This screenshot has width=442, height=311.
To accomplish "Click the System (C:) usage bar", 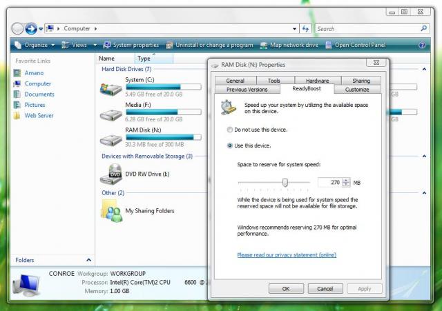I will (164, 87).
